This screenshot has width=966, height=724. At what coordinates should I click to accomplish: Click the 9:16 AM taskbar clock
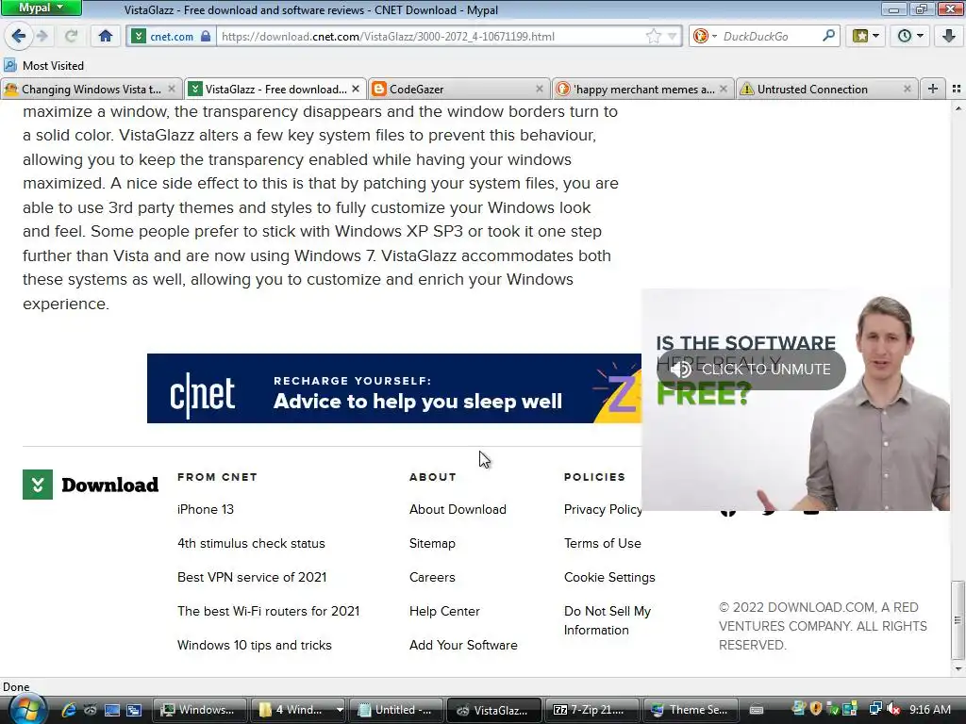(929, 710)
